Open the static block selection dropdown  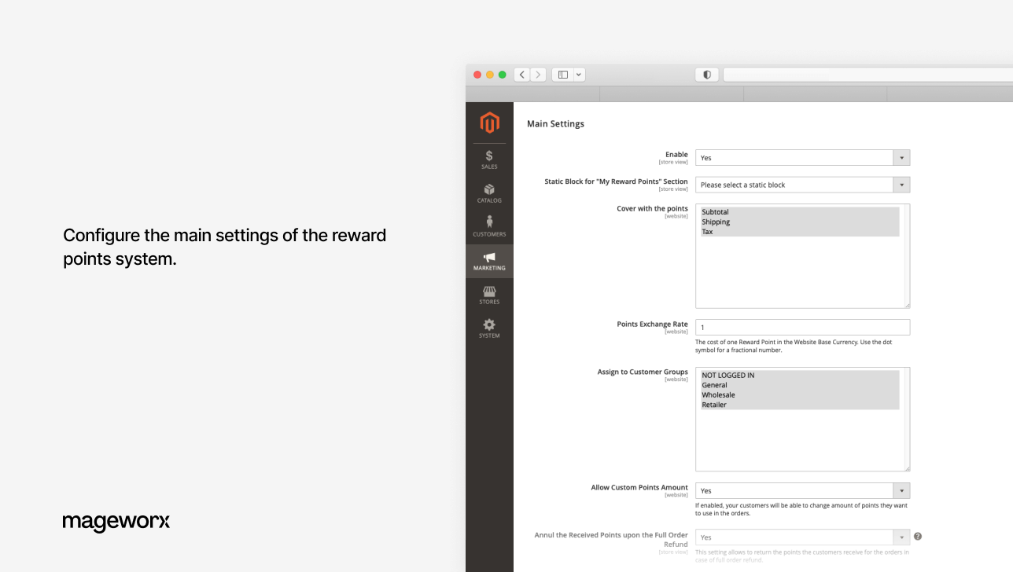point(901,185)
